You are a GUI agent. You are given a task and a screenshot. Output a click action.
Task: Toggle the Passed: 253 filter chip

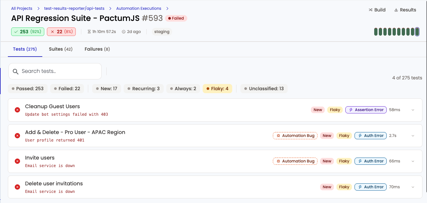28,89
